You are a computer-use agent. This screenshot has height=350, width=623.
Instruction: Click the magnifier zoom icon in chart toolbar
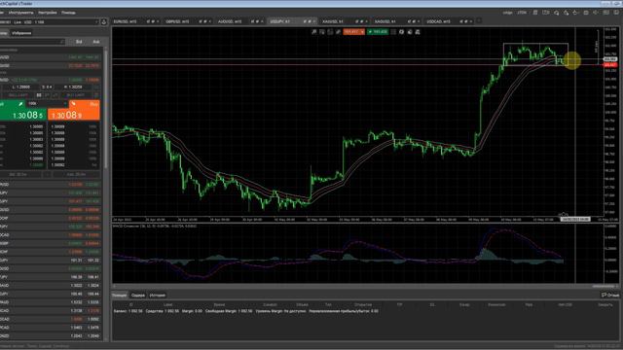click(313, 32)
